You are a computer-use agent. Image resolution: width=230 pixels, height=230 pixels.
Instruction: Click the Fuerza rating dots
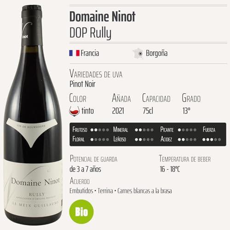212,139
